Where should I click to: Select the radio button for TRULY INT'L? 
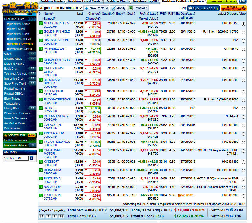coord(244,196)
